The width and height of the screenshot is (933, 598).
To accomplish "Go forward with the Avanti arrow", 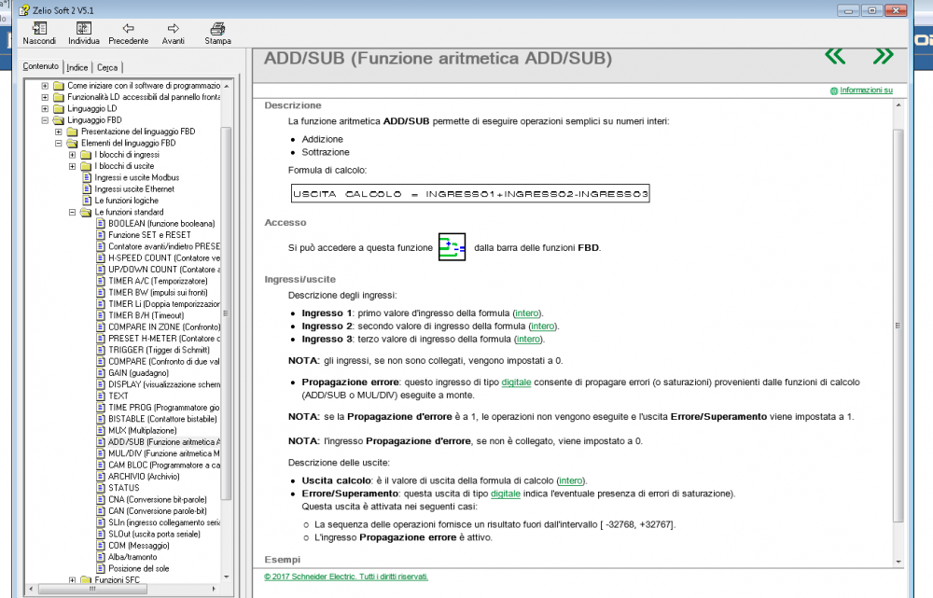I will tap(173, 29).
